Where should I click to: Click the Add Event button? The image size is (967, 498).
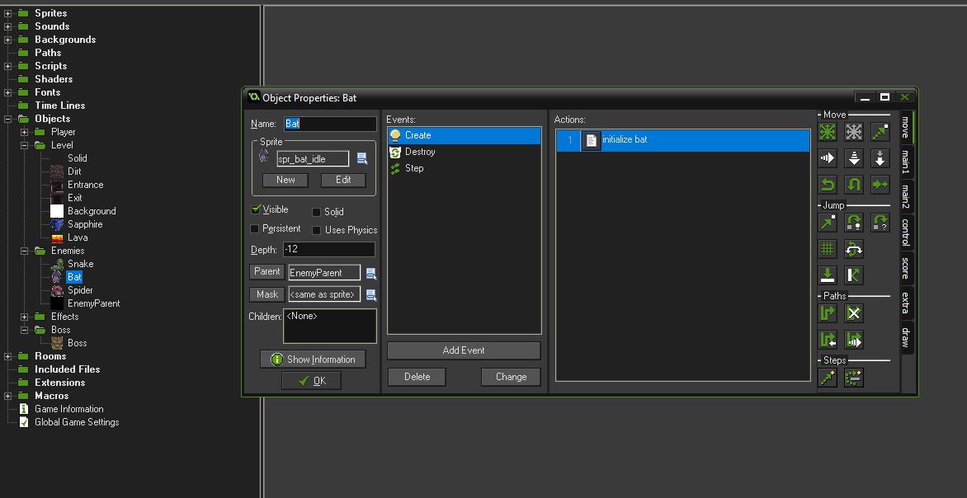click(x=463, y=350)
